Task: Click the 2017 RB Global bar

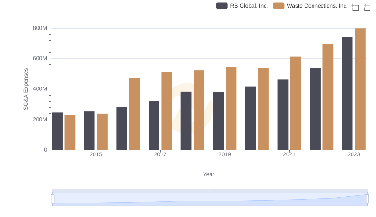Action: pos(154,125)
